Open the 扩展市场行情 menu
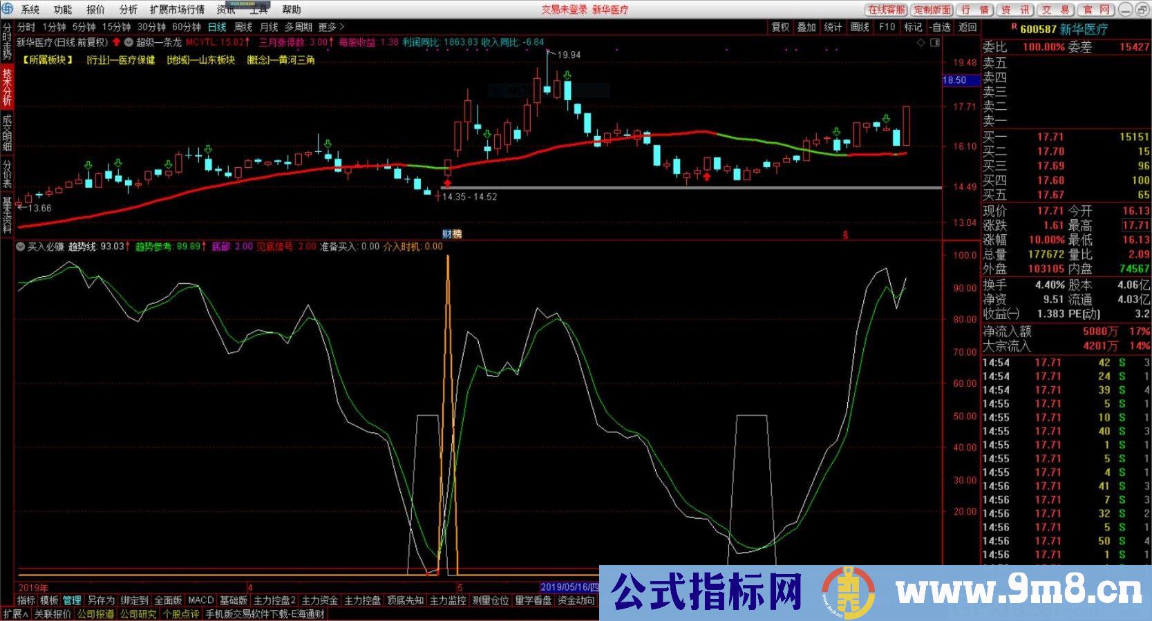Image resolution: width=1152 pixels, height=621 pixels. (177, 10)
